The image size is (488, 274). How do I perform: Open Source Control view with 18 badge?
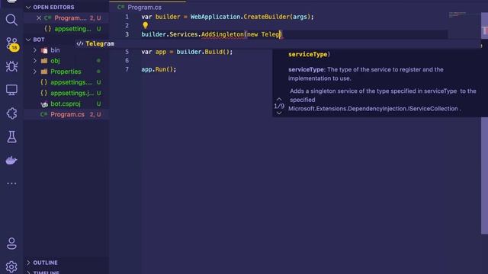(12, 44)
